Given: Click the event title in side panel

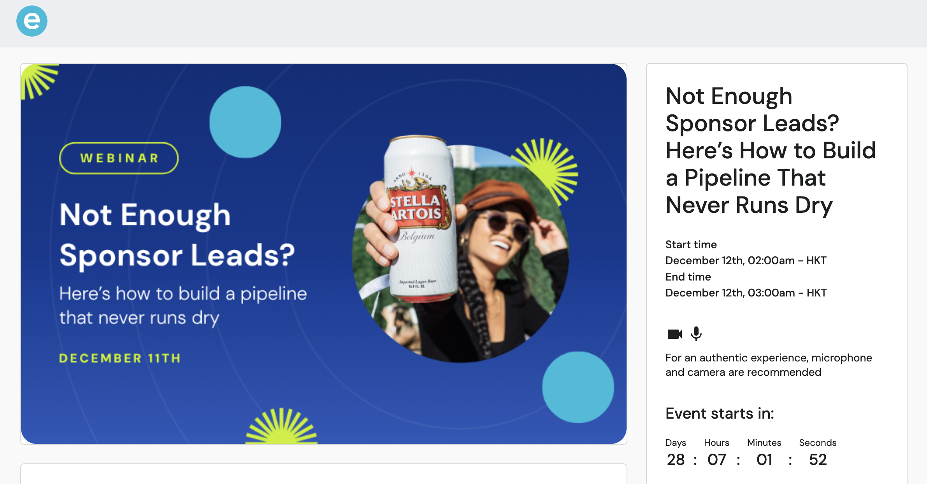Looking at the screenshot, I should pyautogui.click(x=771, y=150).
